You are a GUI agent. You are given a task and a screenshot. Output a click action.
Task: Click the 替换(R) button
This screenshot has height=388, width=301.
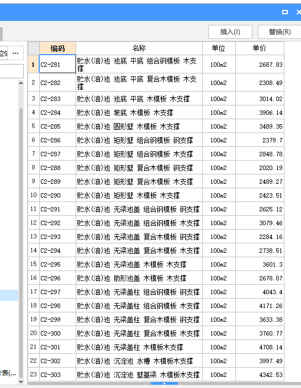[x=279, y=31]
